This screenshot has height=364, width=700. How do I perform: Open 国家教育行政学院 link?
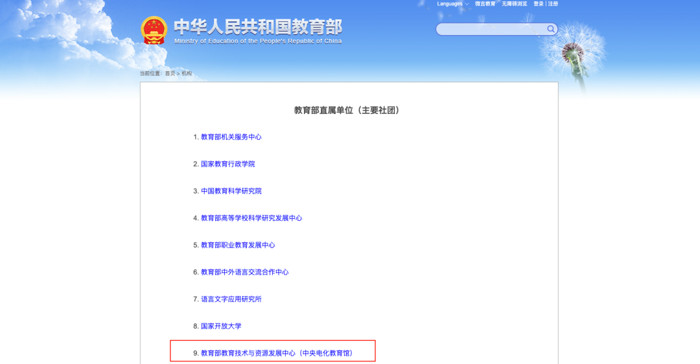(227, 164)
